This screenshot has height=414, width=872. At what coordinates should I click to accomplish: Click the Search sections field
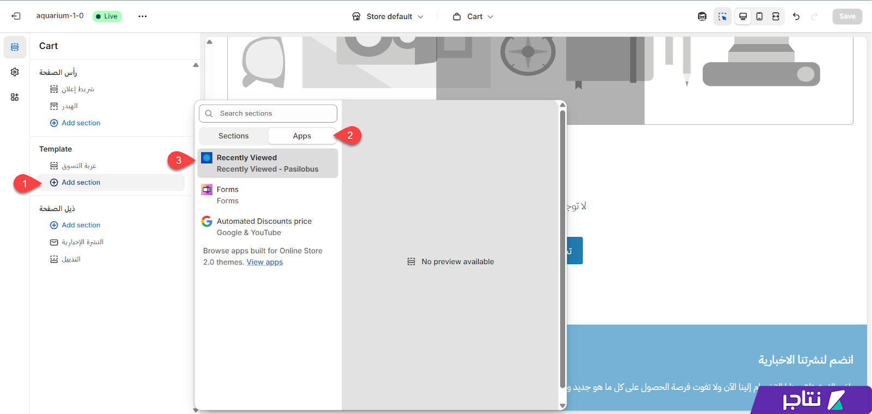pyautogui.click(x=268, y=113)
